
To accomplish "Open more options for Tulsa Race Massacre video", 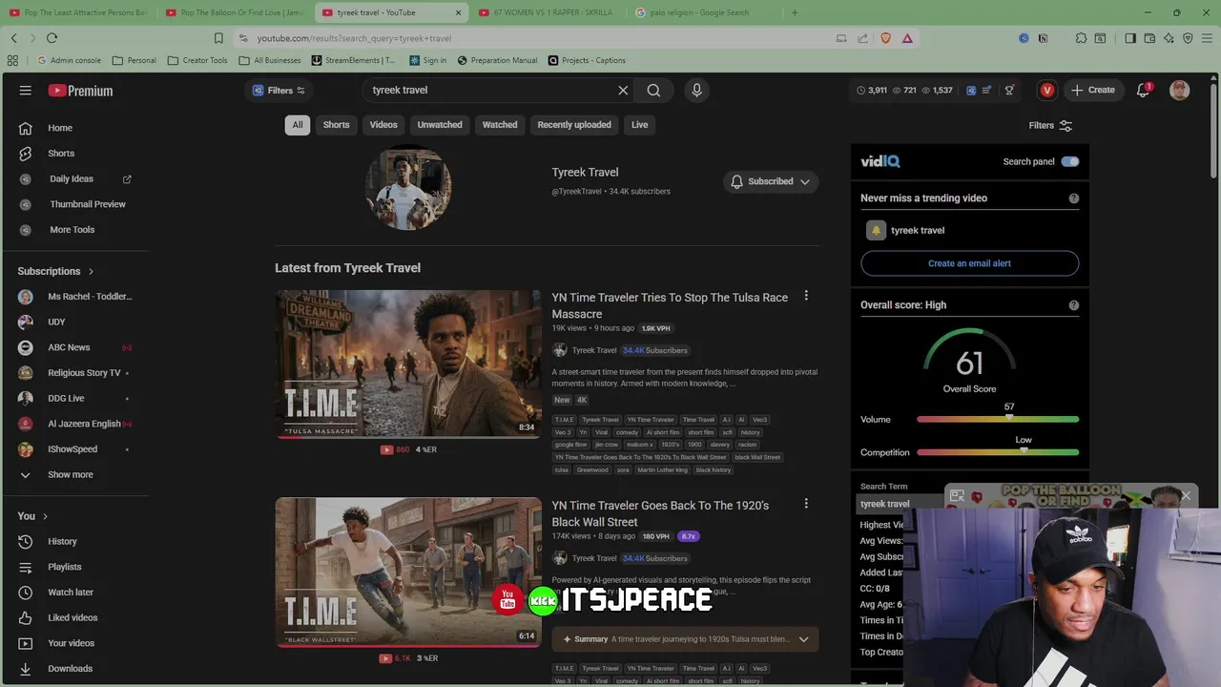I will coord(806,296).
